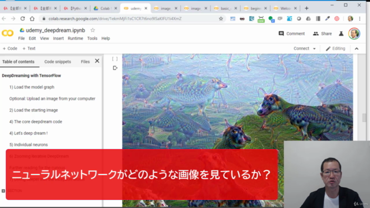Screen dimensions: 370x208
Task: Add a new Text cell
Action: [x=29, y=49]
